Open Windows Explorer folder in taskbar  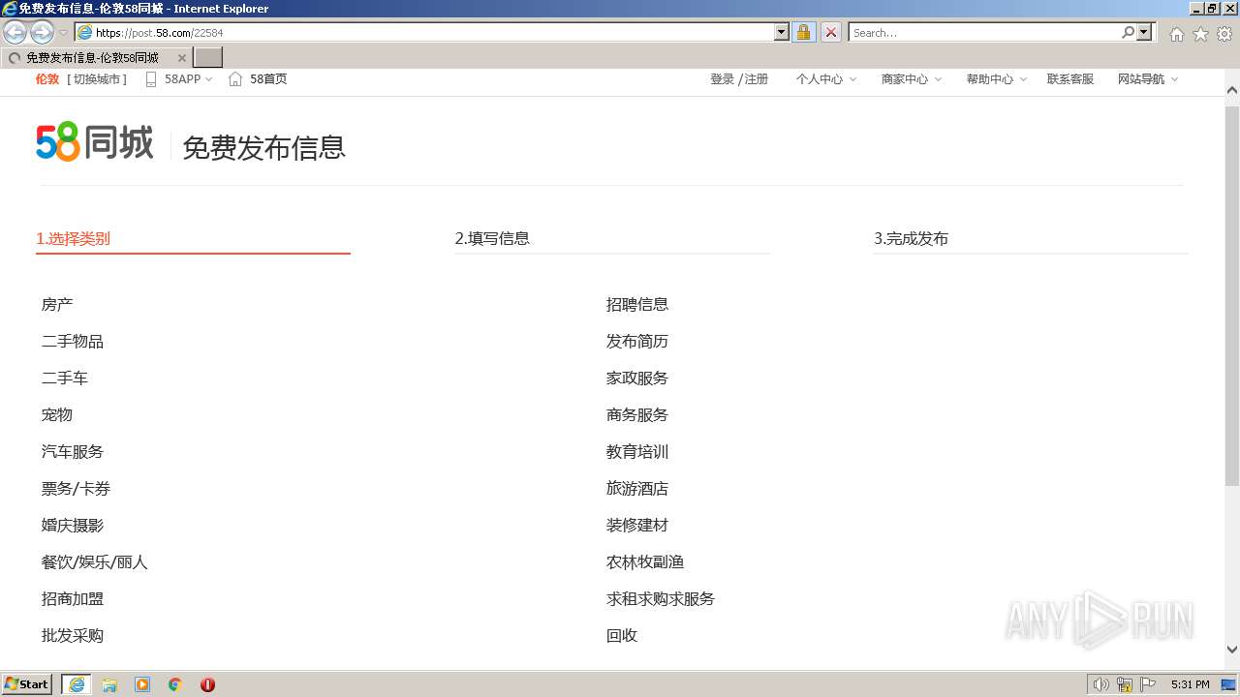tap(109, 684)
